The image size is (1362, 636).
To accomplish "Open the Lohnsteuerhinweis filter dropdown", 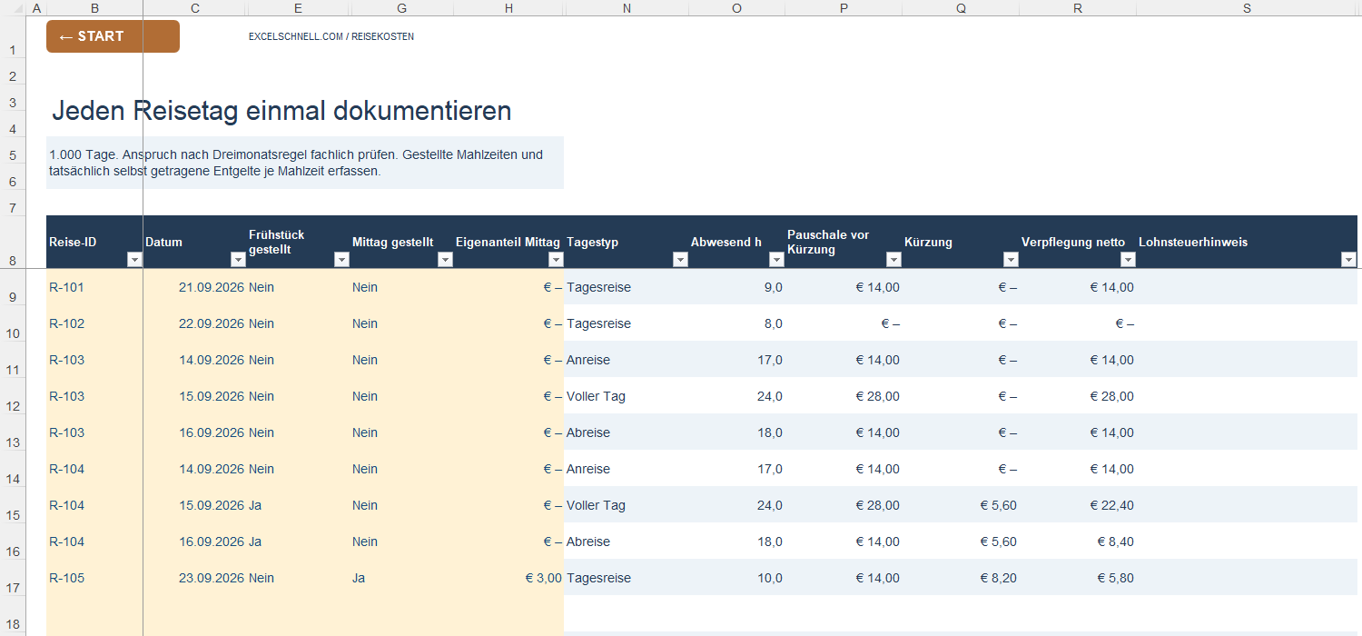I will [1348, 260].
